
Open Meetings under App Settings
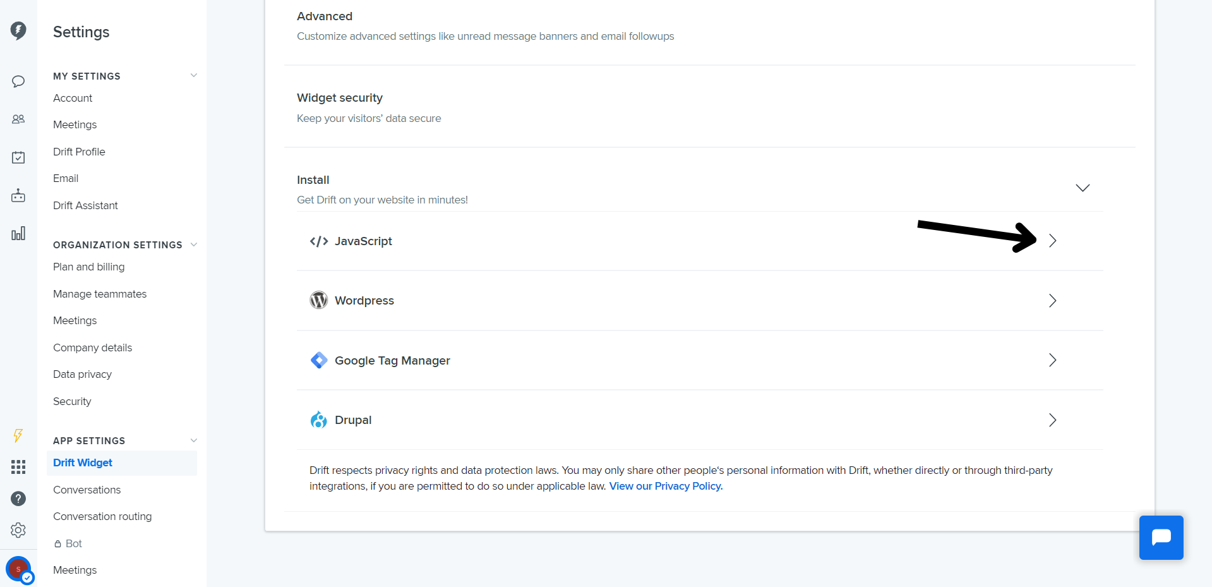[75, 570]
